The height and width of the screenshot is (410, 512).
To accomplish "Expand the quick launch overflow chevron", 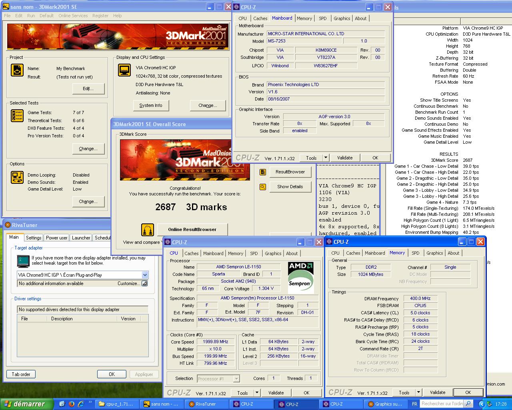I will (x=90, y=402).
